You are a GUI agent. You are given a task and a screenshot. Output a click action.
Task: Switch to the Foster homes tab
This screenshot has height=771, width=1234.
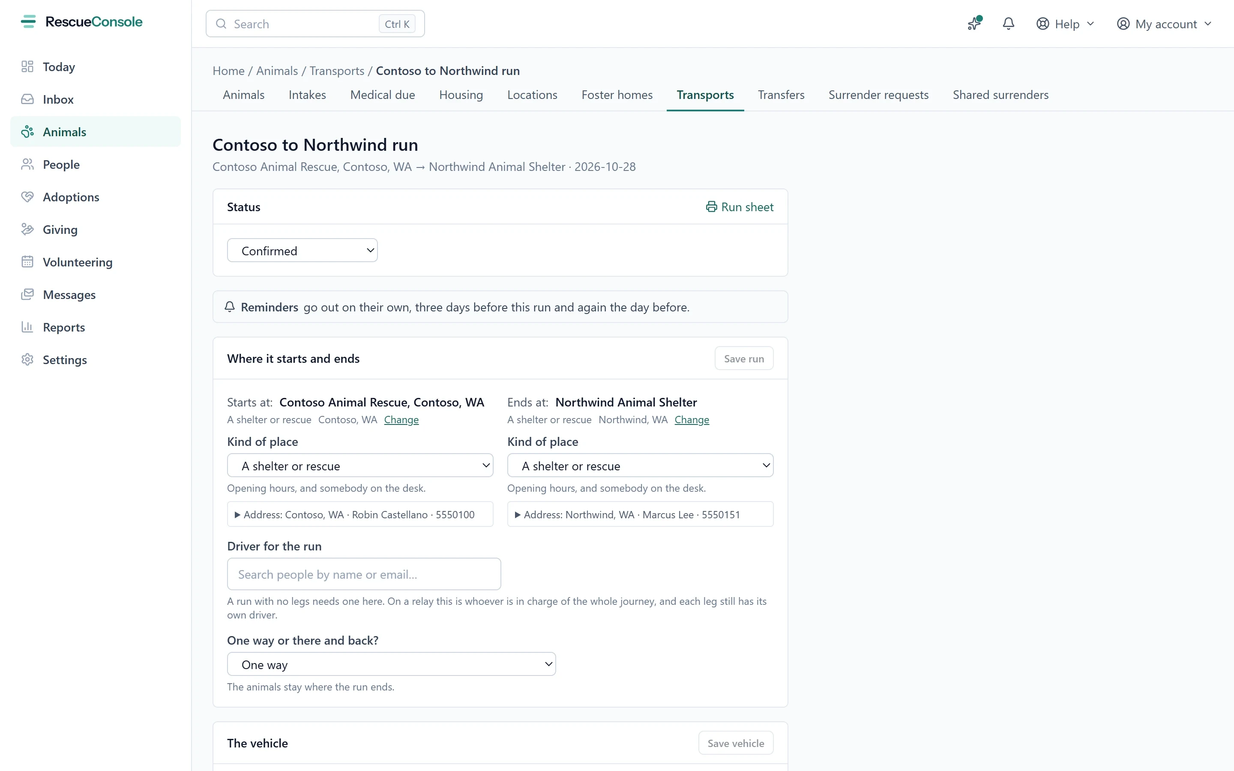[x=617, y=95]
